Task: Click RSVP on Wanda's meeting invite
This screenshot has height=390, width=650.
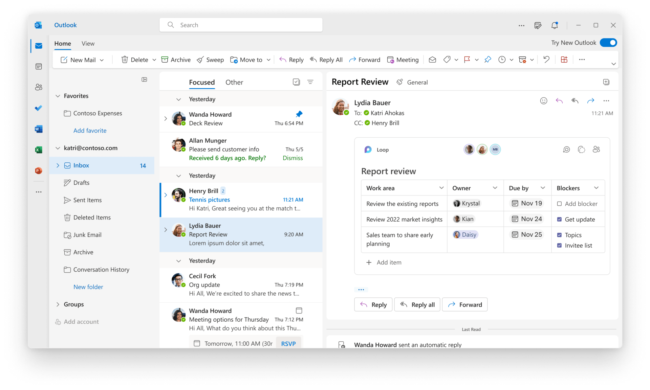Action: (x=288, y=343)
